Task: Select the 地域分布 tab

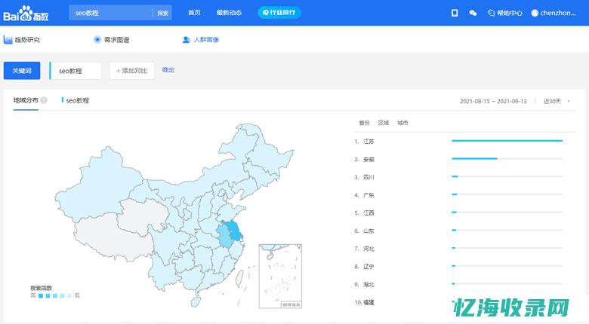Action: pyautogui.click(x=26, y=100)
